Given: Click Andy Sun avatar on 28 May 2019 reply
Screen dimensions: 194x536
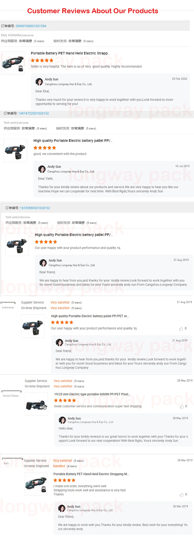Looking at the screenshot, I should [62, 420].
